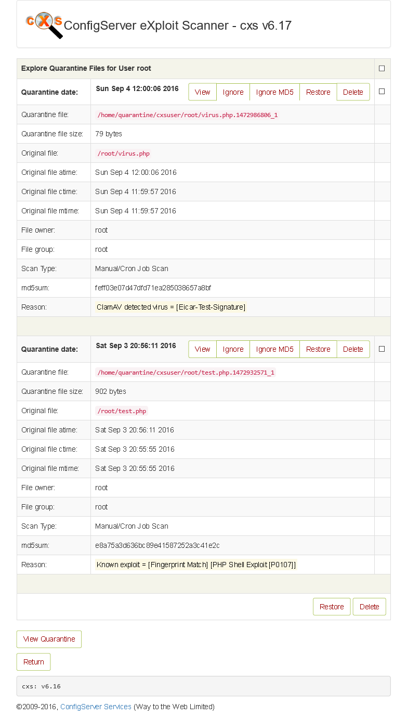
Task: Delete the quarantined test.php file
Action: 353,349
